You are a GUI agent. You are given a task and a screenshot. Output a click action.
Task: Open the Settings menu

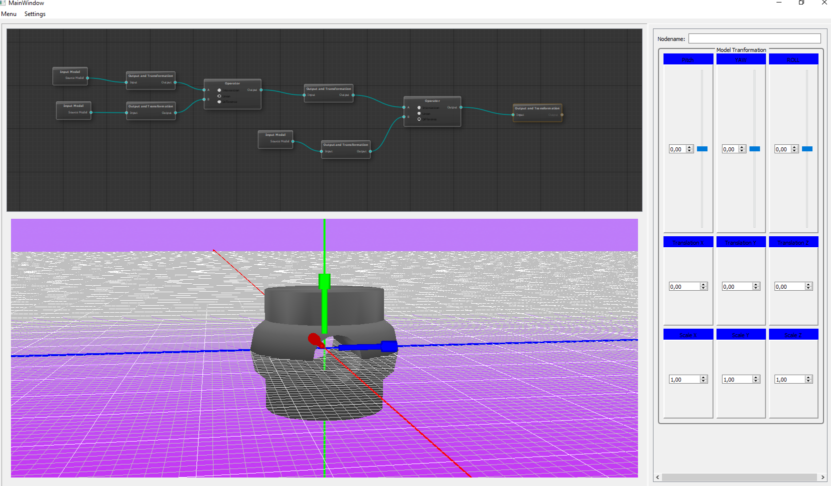pyautogui.click(x=35, y=14)
